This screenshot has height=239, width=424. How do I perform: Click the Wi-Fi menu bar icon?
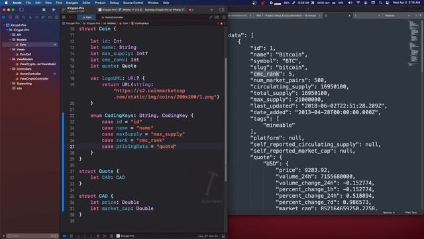coord(358,3)
